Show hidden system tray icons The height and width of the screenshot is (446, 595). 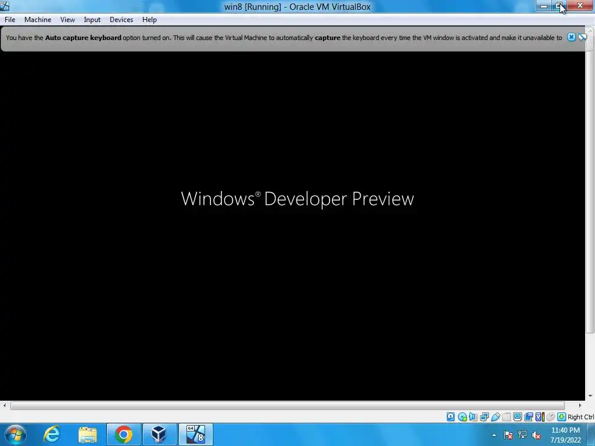494,435
